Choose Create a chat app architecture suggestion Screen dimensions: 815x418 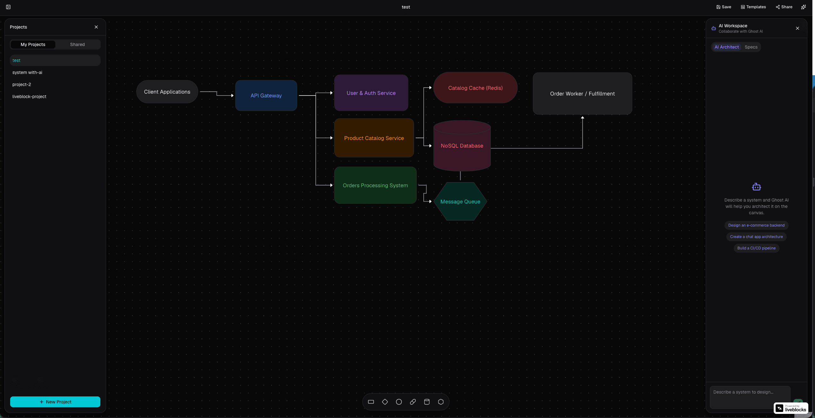756,237
